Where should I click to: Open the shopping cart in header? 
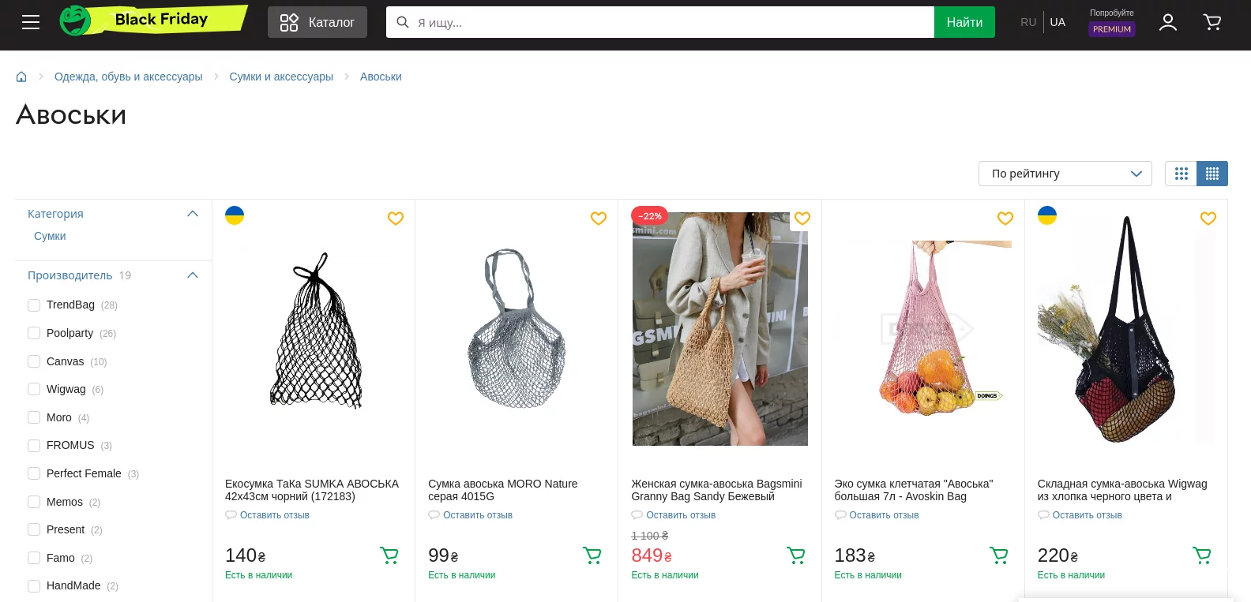click(x=1212, y=22)
